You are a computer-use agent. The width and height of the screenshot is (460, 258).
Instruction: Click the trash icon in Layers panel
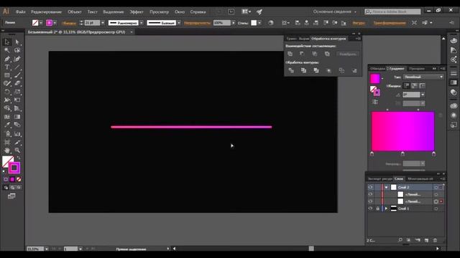(435, 240)
